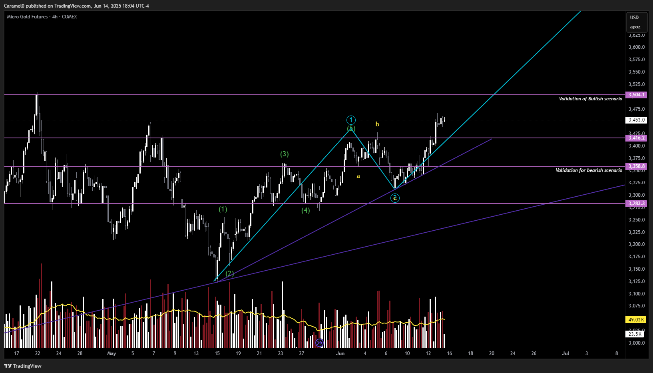Click the '20' date on time axis
The image size is (653, 373).
coord(492,353)
